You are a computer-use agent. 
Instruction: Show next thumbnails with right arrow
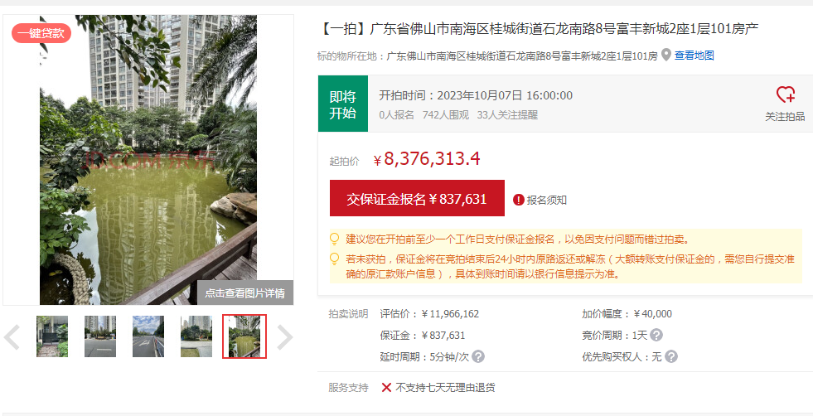pos(284,337)
